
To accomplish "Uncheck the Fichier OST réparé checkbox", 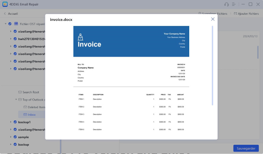I will click(10, 24).
